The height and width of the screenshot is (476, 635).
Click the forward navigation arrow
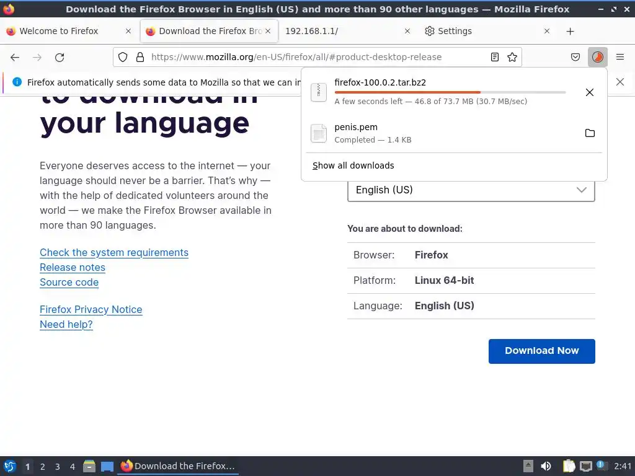(37, 57)
